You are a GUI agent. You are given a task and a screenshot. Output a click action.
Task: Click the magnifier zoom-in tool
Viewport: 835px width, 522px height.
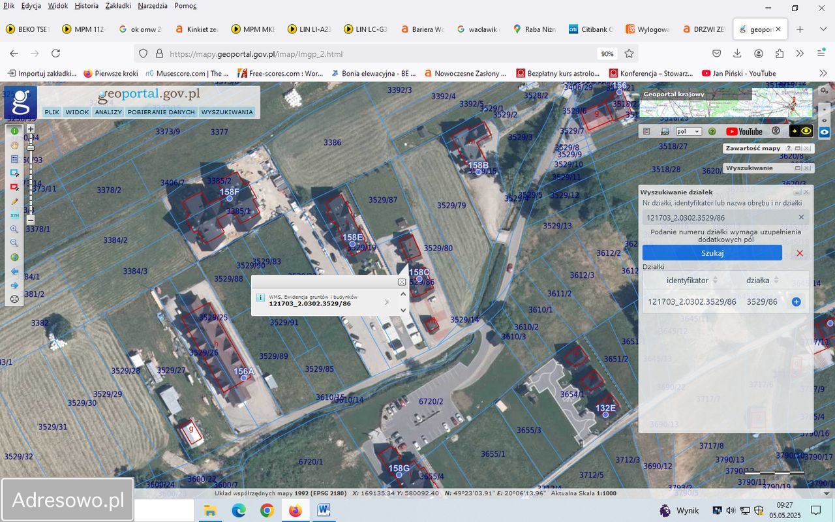[14, 230]
